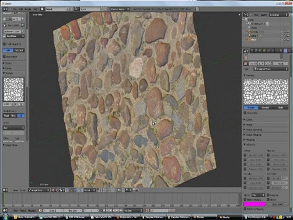This screenshot has height=220, width=293.
Task: Click the properties editor type icon
Action: tap(246, 51)
